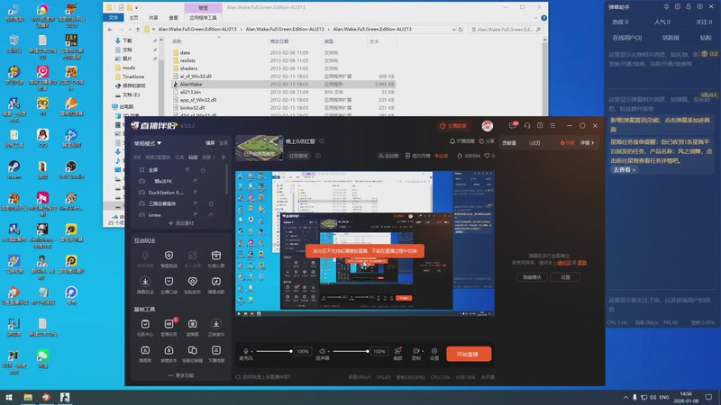This screenshot has width=721, height=405.
Task: Edit the 红色警戒 category pencil icon
Action: click(318, 156)
